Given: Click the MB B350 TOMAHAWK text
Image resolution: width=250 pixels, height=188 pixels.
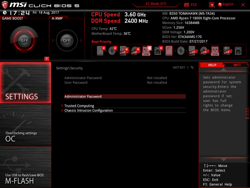Looking at the screenshot, I should tap(189, 14).
